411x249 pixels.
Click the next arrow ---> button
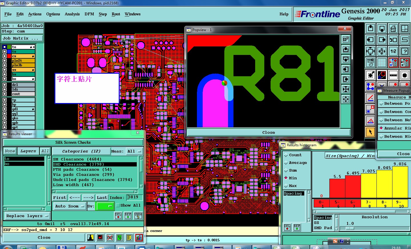[88, 197]
